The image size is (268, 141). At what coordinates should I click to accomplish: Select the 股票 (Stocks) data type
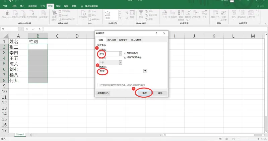click(x=108, y=15)
